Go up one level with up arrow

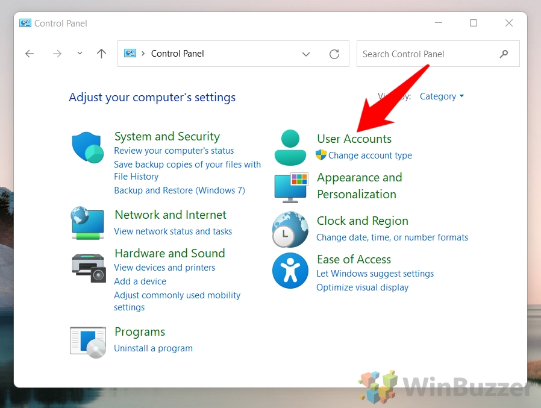click(101, 54)
